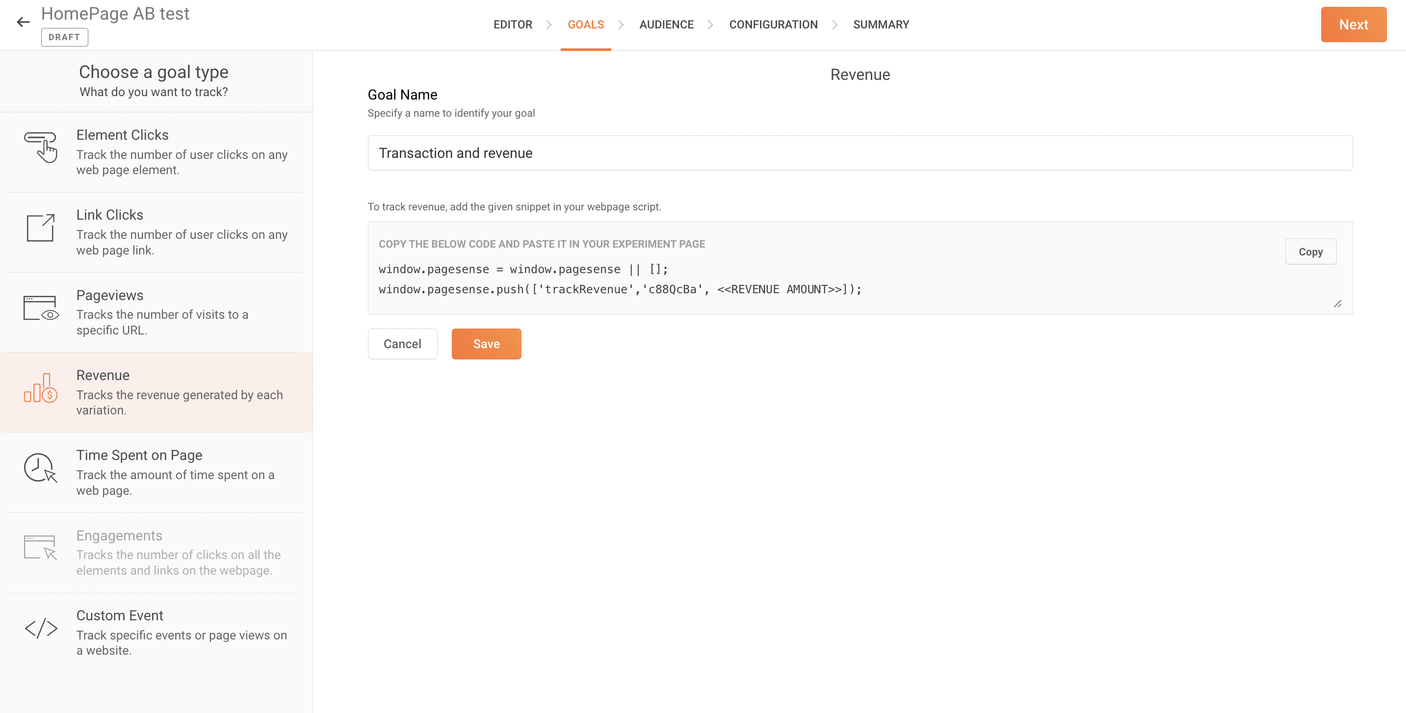Screen dimensions: 1406x713
Task: Click the back arrow icon
Action: (x=23, y=22)
